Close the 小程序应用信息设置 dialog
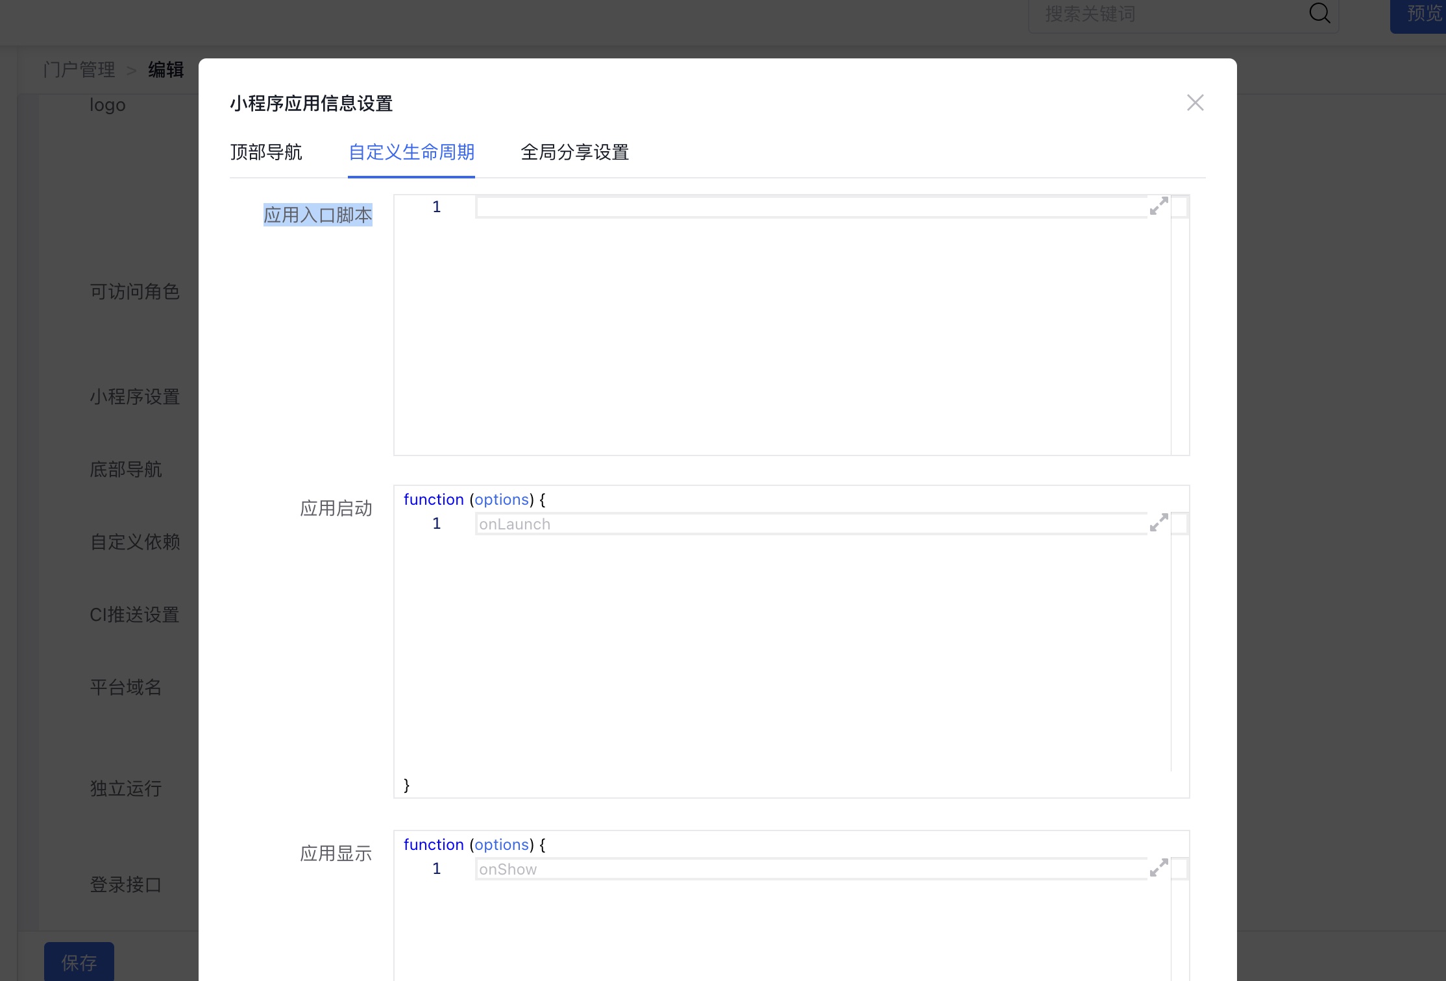 [x=1195, y=103]
